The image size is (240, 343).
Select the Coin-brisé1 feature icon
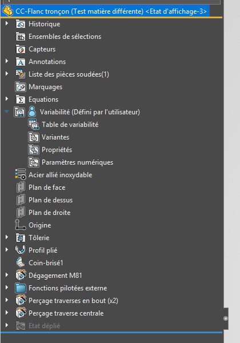(21, 262)
